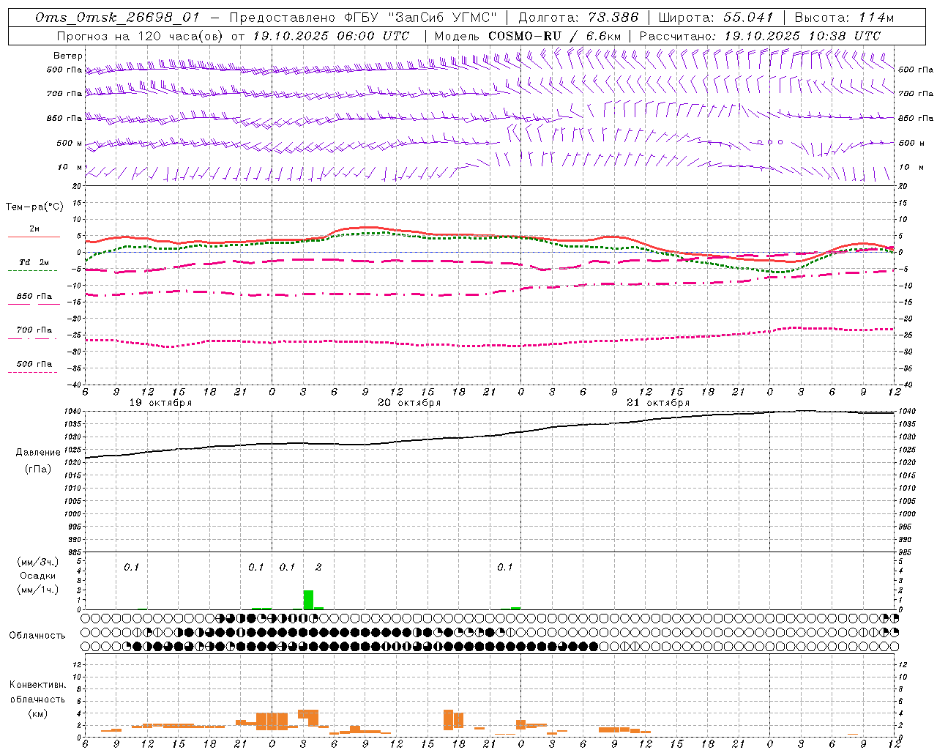The height and width of the screenshot is (750, 937).
Task: Select the "(гПа)" unit under Давление
Action: point(38,469)
